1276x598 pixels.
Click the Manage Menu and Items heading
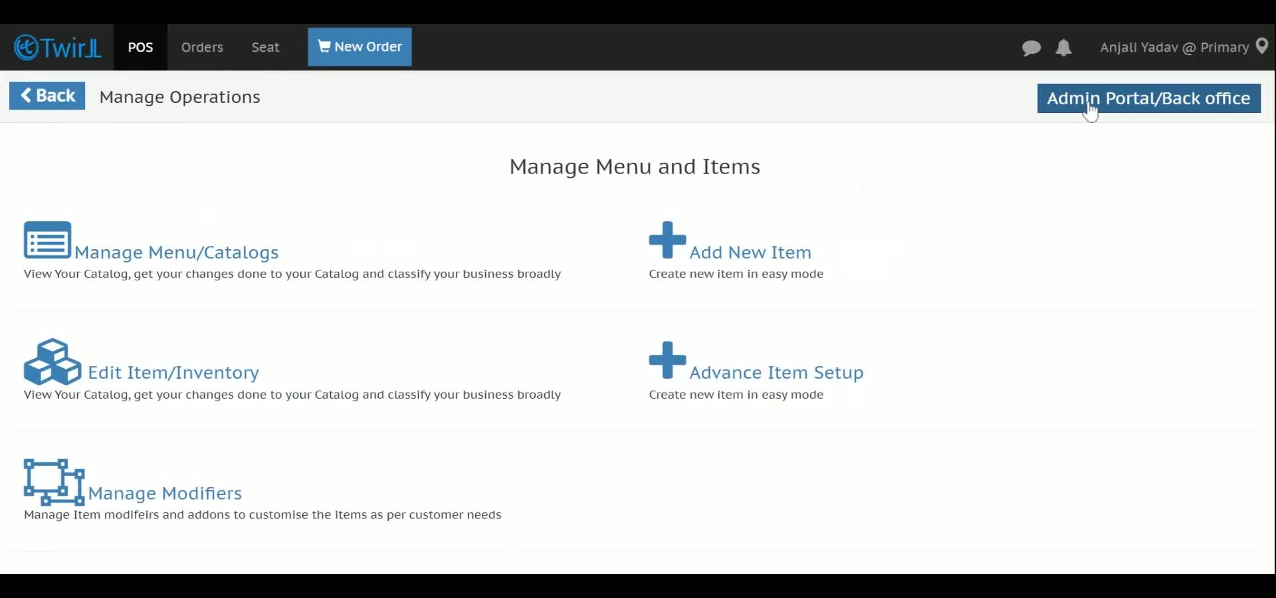(x=635, y=166)
